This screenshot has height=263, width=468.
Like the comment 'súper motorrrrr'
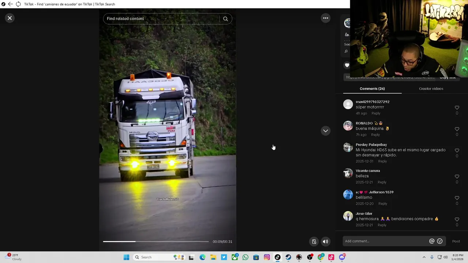tap(457, 107)
